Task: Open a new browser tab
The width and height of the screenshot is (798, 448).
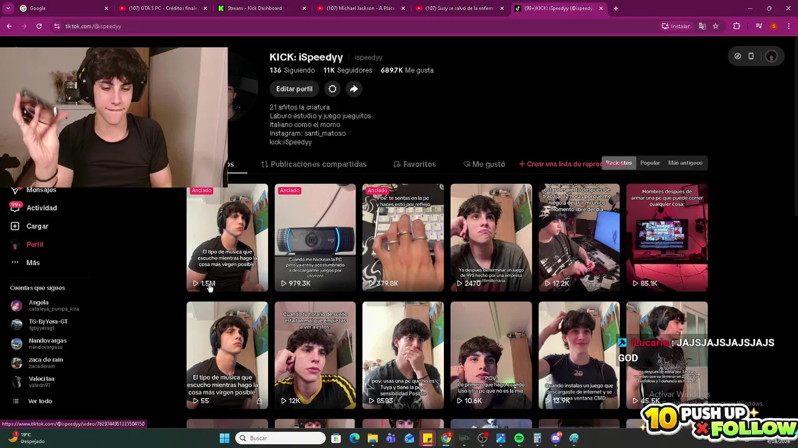Action: pyautogui.click(x=616, y=8)
